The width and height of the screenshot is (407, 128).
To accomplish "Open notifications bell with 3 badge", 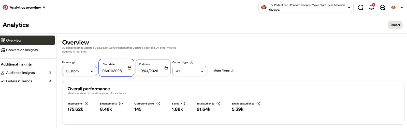I will tap(372, 7).
